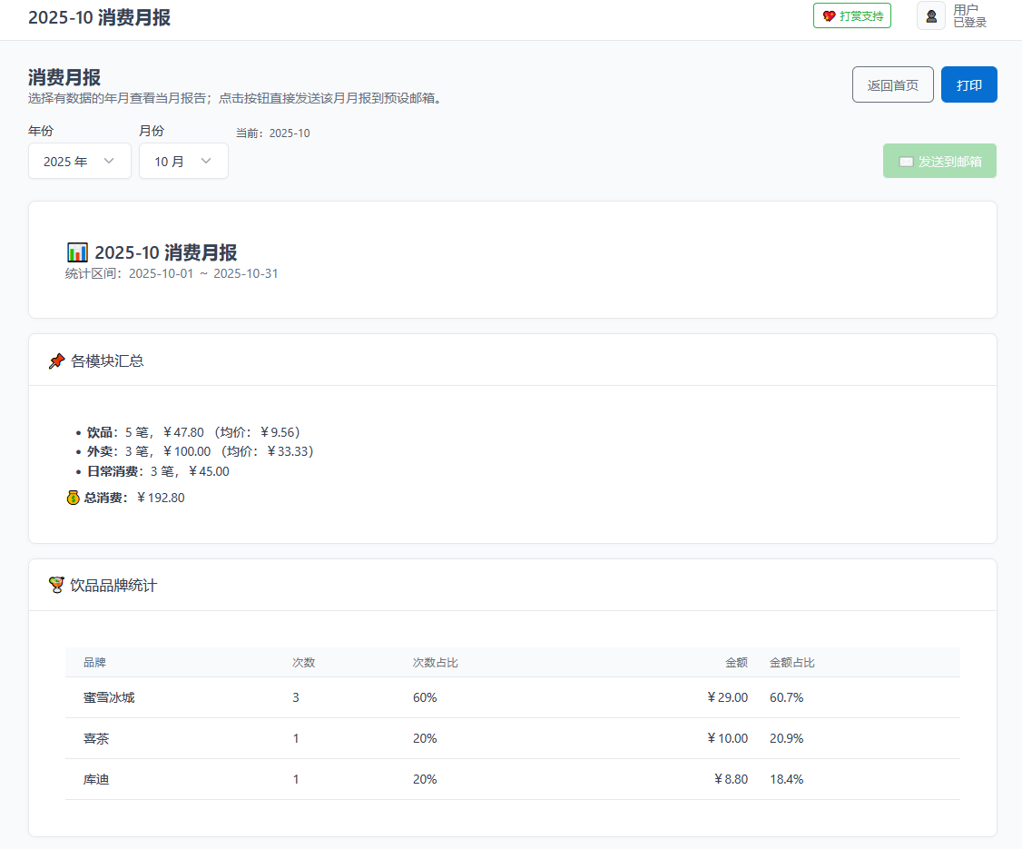The height and width of the screenshot is (849, 1022).
Task: Click the money bag icon beside 总消费
Action: pyautogui.click(x=74, y=498)
